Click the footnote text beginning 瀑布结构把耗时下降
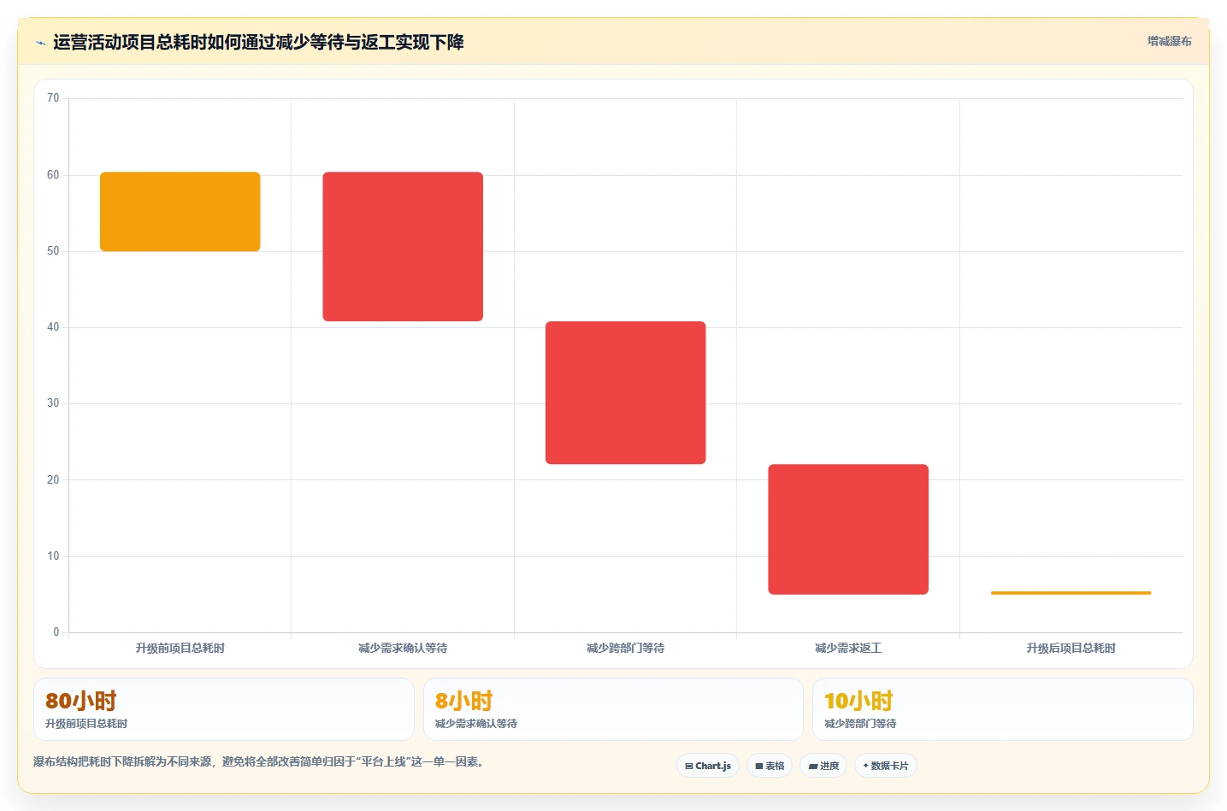The height and width of the screenshot is (811, 1227). pyautogui.click(x=260, y=761)
